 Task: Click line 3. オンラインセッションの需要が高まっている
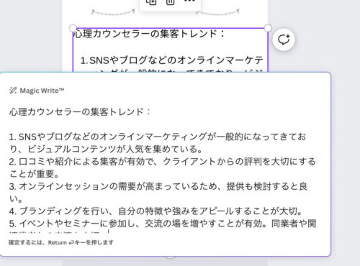click(158, 186)
